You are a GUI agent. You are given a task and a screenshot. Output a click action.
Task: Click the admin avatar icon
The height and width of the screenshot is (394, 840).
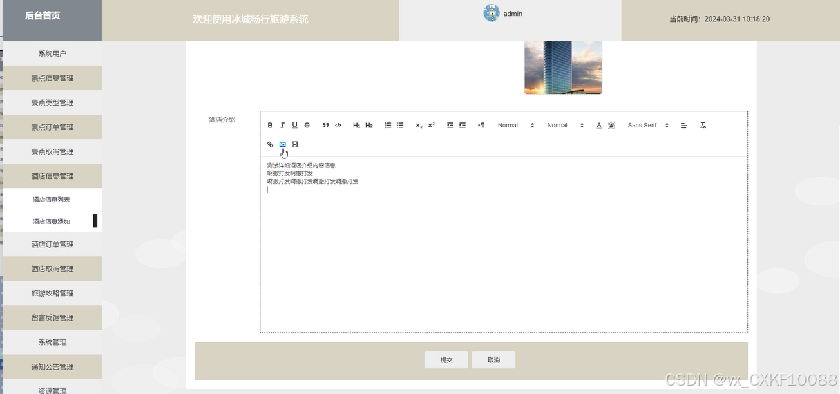tap(492, 13)
